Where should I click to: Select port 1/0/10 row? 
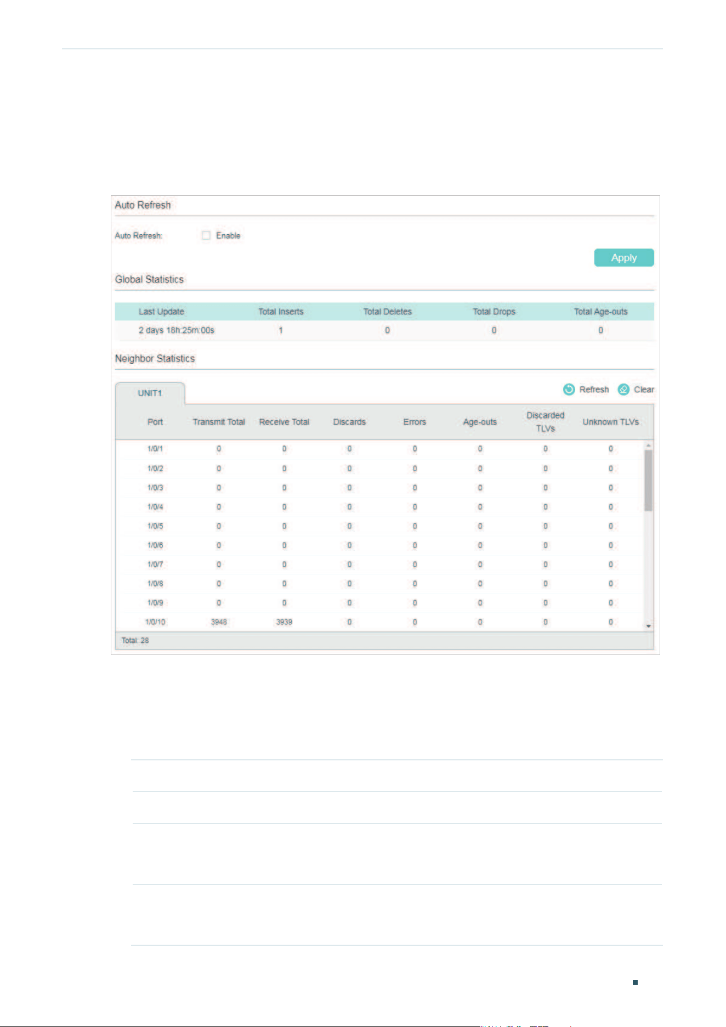pyautogui.click(x=379, y=622)
